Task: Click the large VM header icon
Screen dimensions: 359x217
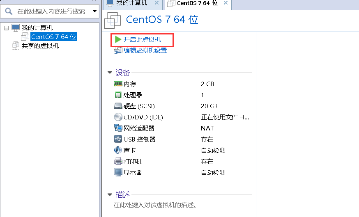Action: 113,21
